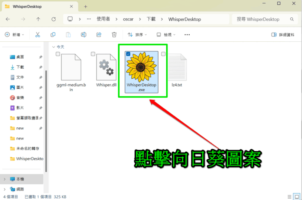The width and height of the screenshot is (302, 200).
Task: Click the Share icon in toolbar
Action: pos(99,35)
